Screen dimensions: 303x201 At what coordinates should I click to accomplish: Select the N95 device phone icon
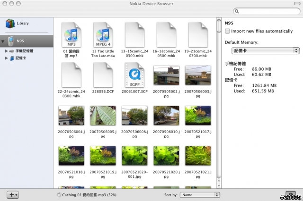pos(11,41)
